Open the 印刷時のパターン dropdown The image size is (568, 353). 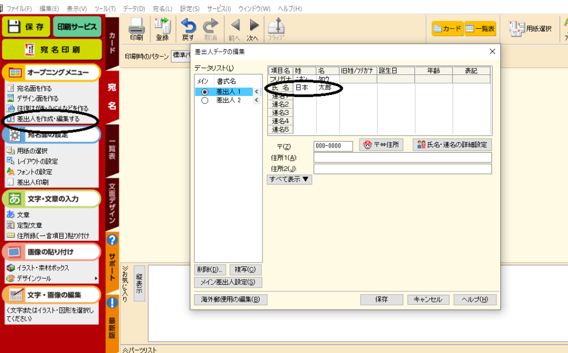click(180, 56)
